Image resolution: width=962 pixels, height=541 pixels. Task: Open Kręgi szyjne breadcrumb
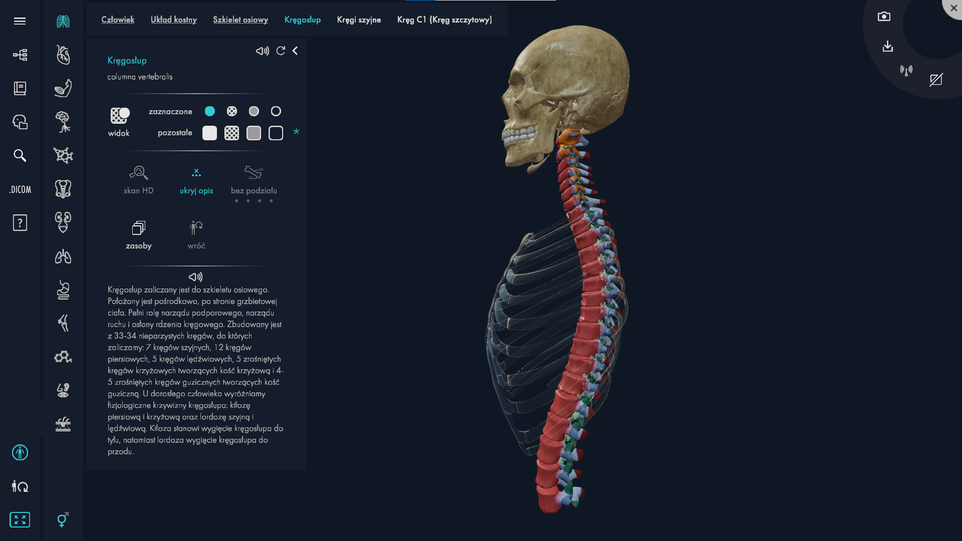click(359, 20)
